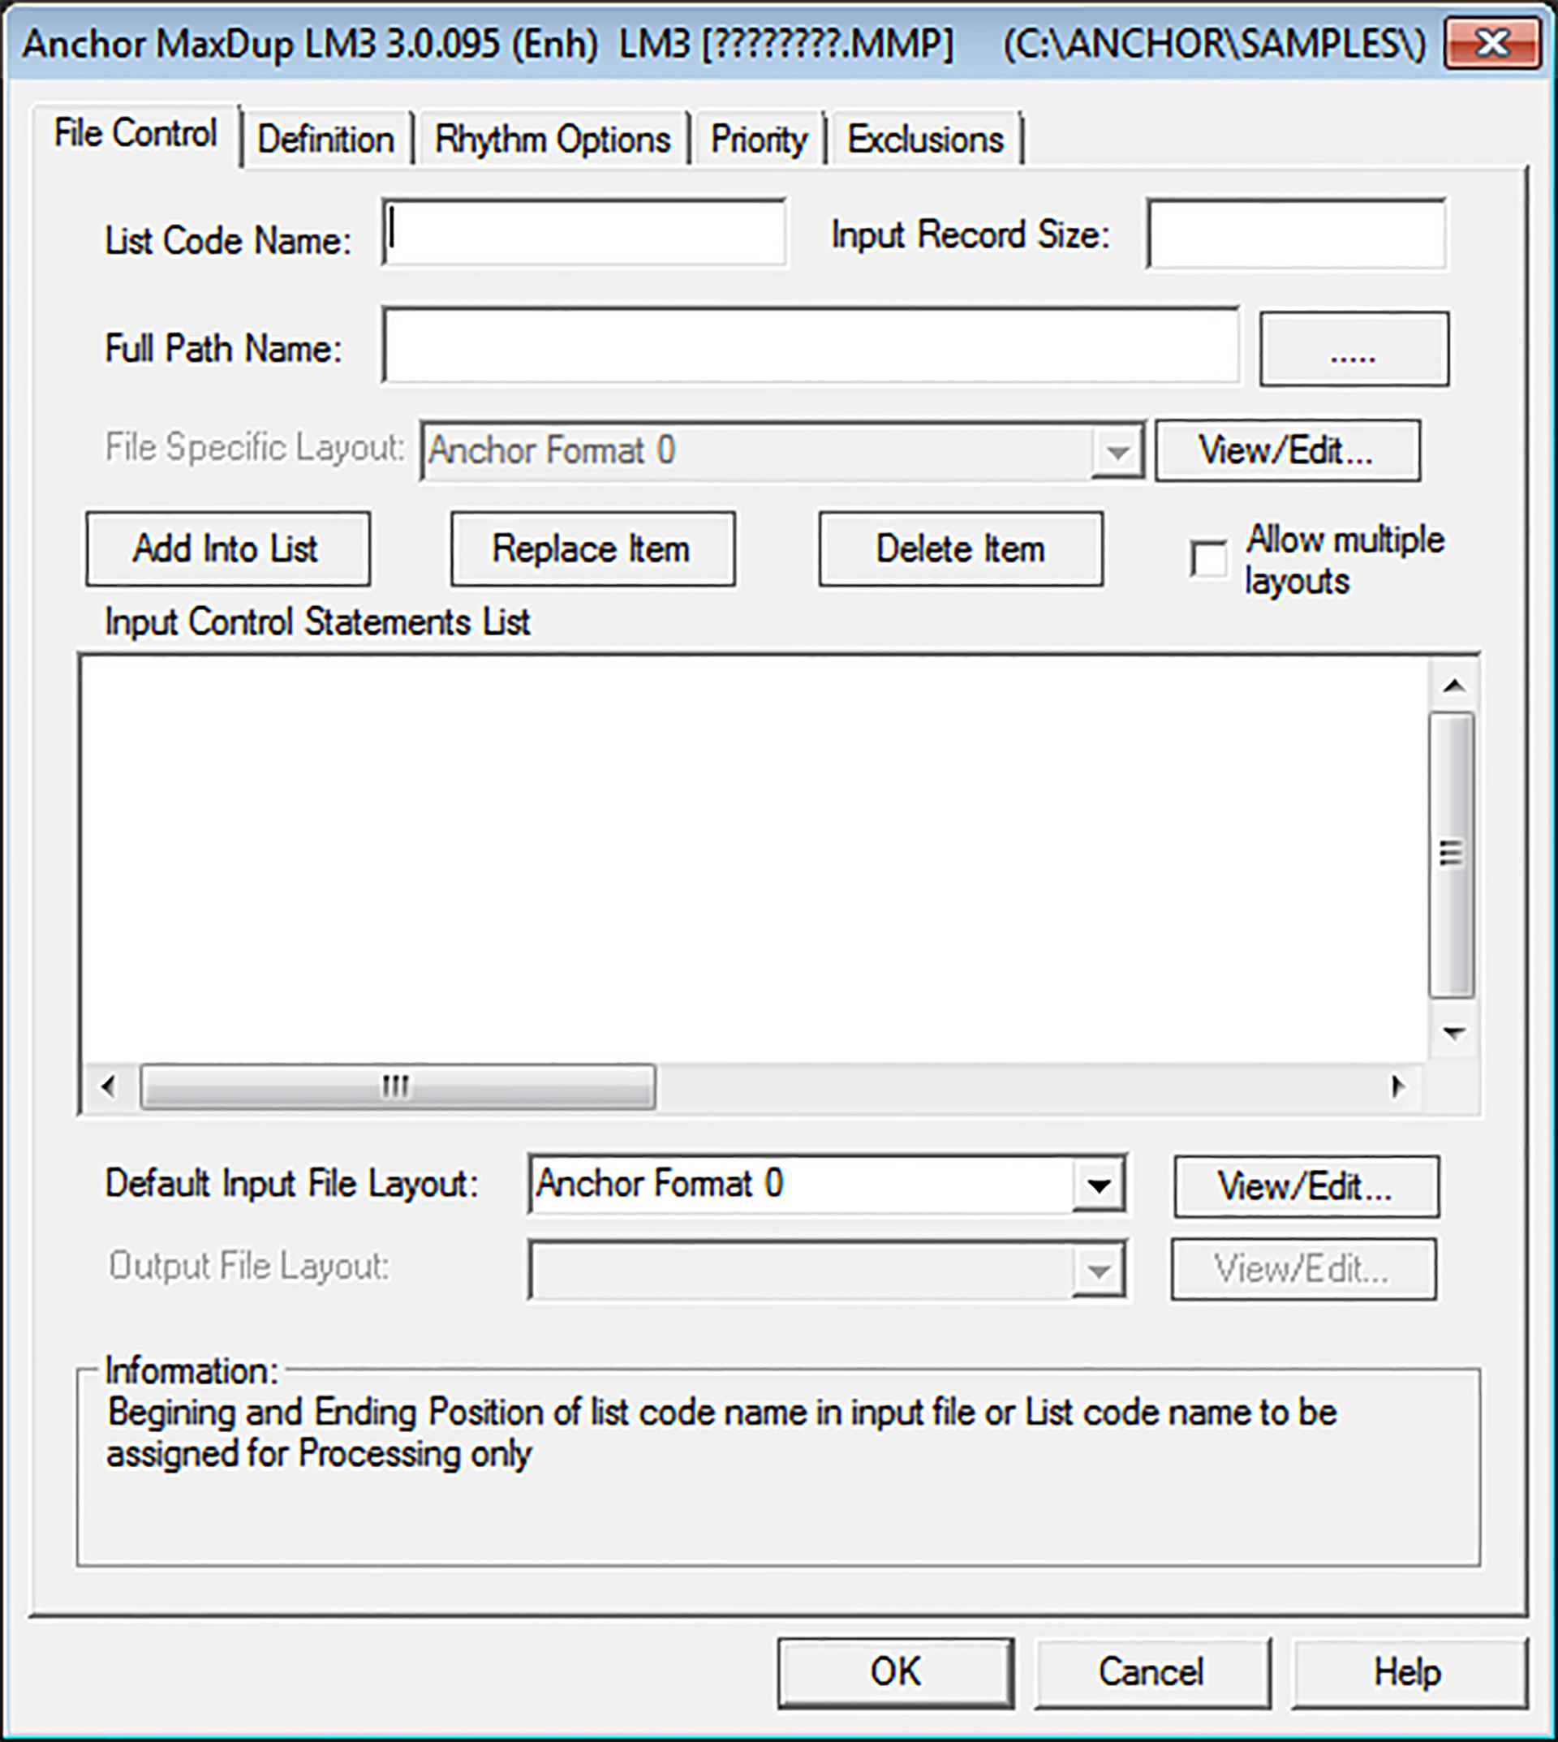Click the browse button with dots
This screenshot has width=1558, height=1742.
(1354, 349)
